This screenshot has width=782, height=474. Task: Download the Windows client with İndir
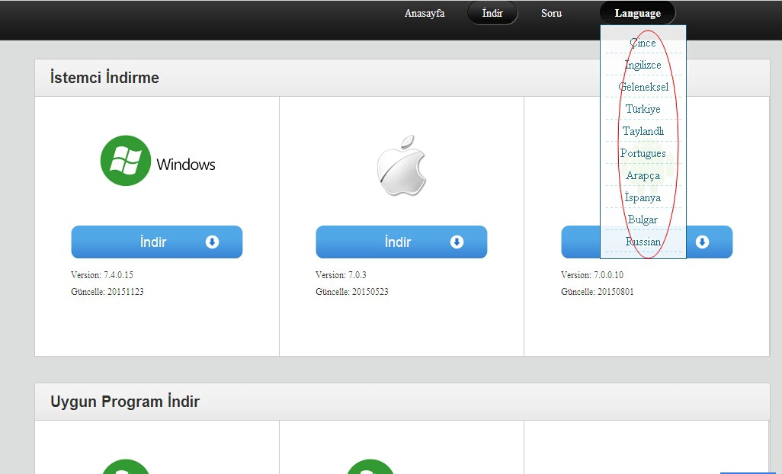tap(156, 242)
